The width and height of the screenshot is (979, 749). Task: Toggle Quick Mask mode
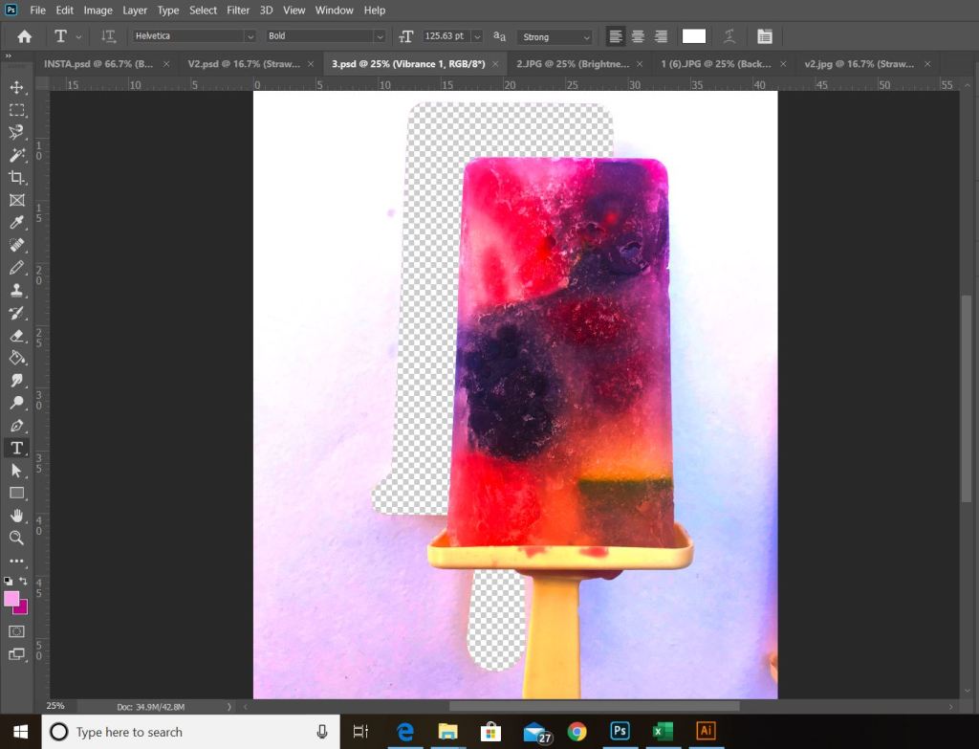point(16,631)
